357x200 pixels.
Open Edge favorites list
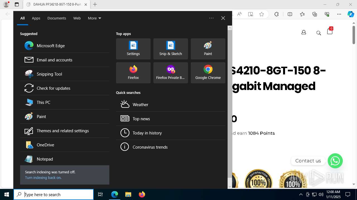coord(302,14)
